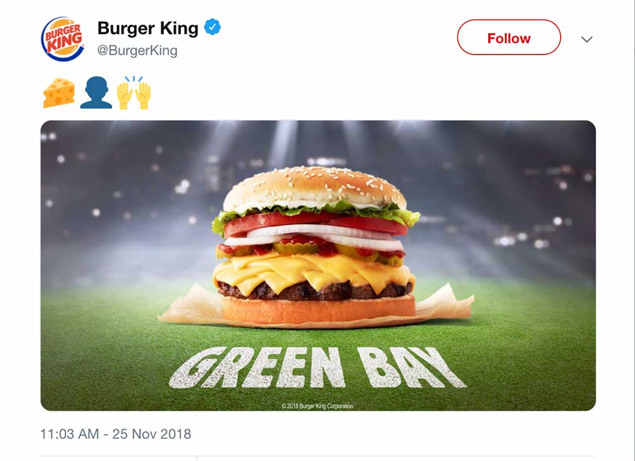This screenshot has width=635, height=461.
Task: Click the blue silhouette head emoji
Action: point(96,93)
